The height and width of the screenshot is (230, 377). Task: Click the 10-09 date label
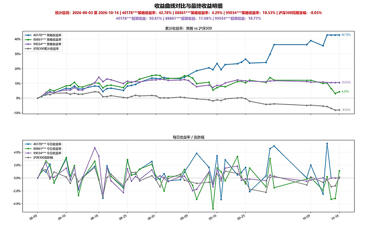(307, 217)
